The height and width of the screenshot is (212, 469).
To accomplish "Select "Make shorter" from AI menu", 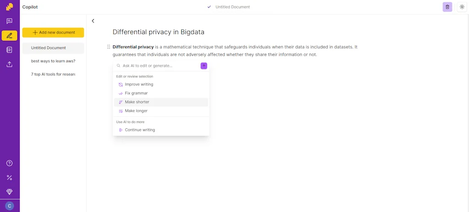I will tap(137, 102).
